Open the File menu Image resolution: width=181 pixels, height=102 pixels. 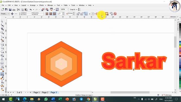point(3,5)
